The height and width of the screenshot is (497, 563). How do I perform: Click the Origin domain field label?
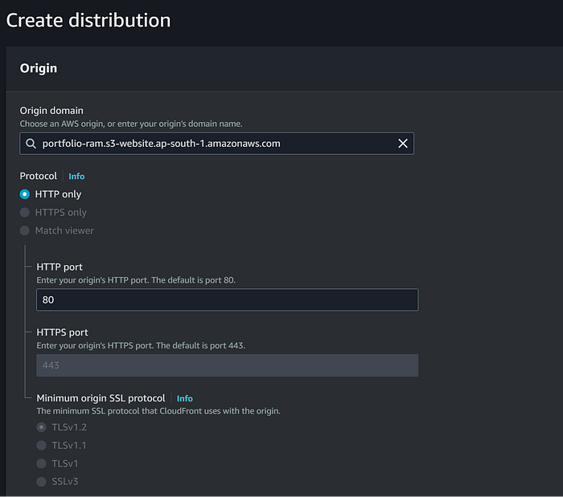pos(51,111)
